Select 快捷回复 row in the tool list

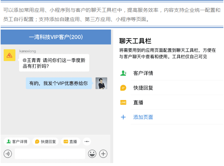[171, 88]
